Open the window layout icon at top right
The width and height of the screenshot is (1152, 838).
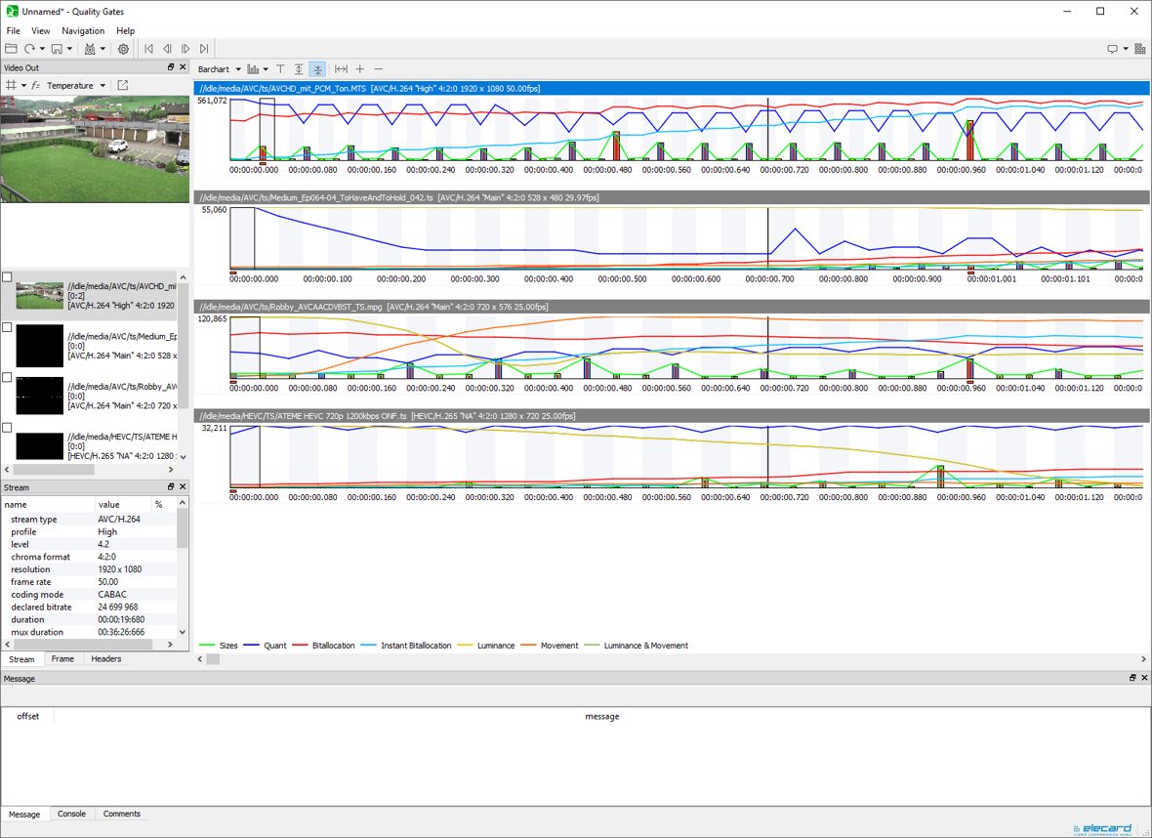coord(1139,48)
